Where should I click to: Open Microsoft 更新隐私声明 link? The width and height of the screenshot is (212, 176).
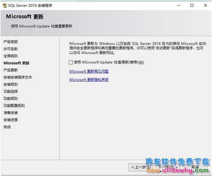tap(89, 80)
